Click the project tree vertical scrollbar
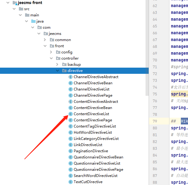Image resolution: width=188 pixels, height=185 pixels. point(147,48)
